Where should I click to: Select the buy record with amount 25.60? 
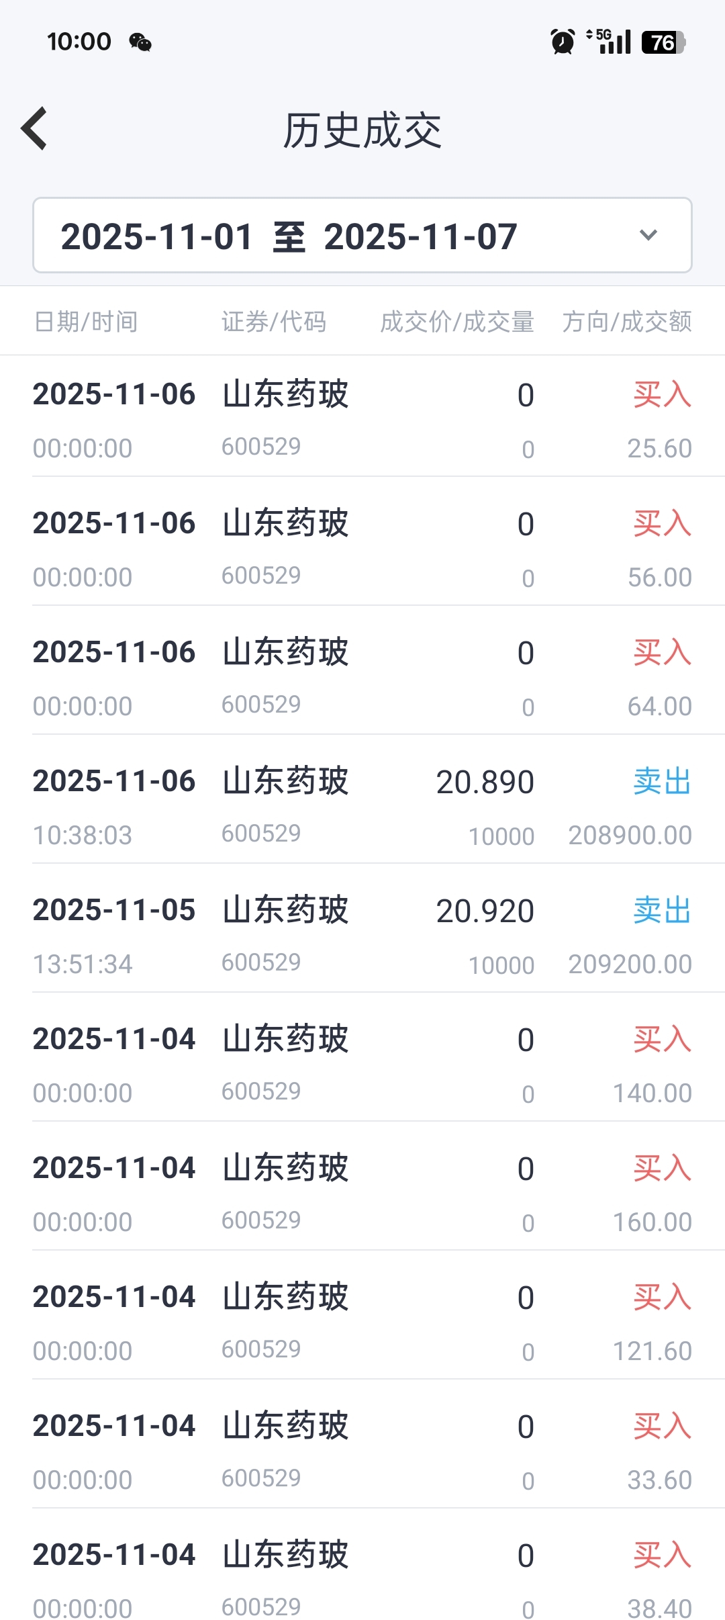point(362,420)
